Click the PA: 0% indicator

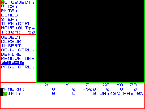[x=133, y=93]
